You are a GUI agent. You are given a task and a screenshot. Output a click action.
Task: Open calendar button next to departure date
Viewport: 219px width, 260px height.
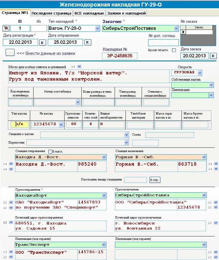point(88,42)
